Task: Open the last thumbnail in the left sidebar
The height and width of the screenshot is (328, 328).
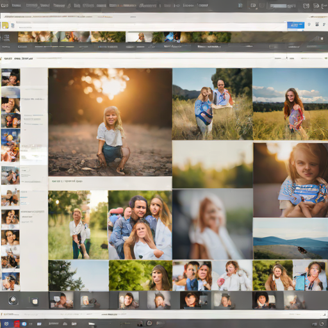Action: [11, 281]
